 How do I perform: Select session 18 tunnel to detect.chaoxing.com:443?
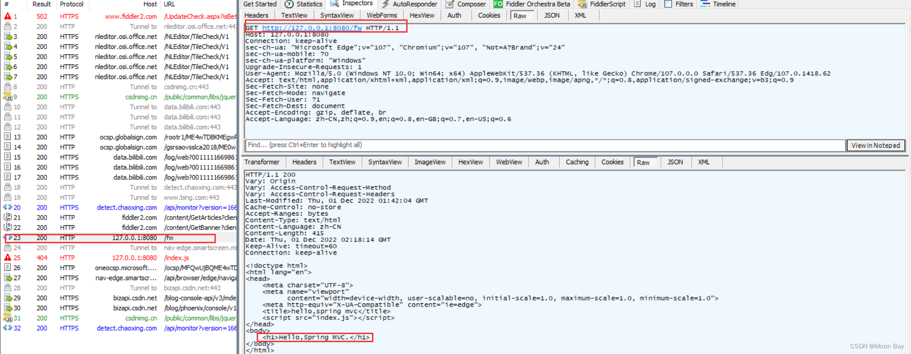[119, 187]
